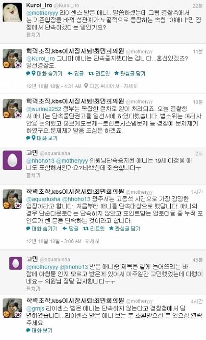
Task: Click the speech bubble icon beside 대화 보기 in the @grnjs tweet
Action: (28, 330)
